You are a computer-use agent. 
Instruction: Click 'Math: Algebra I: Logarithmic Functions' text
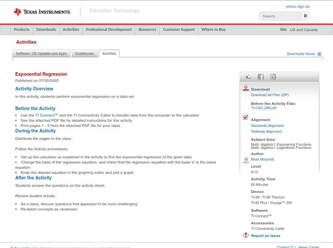point(281,148)
